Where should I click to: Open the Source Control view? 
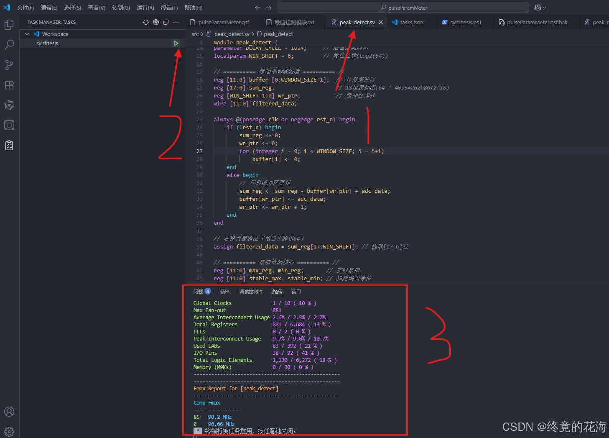tap(9, 65)
